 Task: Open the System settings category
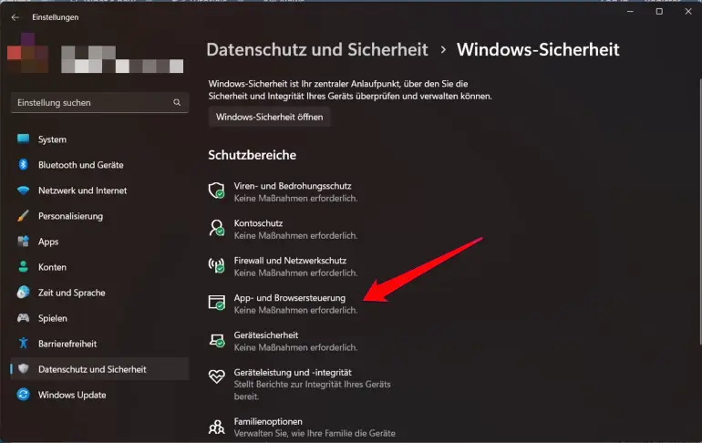tap(99, 139)
